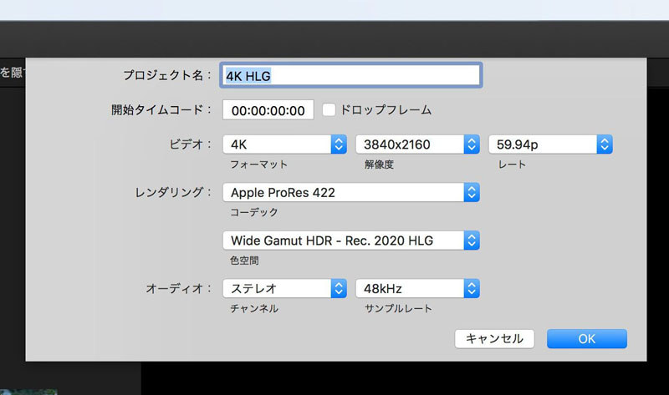Image resolution: width=669 pixels, height=395 pixels.
Task: Click the プロジェクト名 text field
Action: point(351,75)
